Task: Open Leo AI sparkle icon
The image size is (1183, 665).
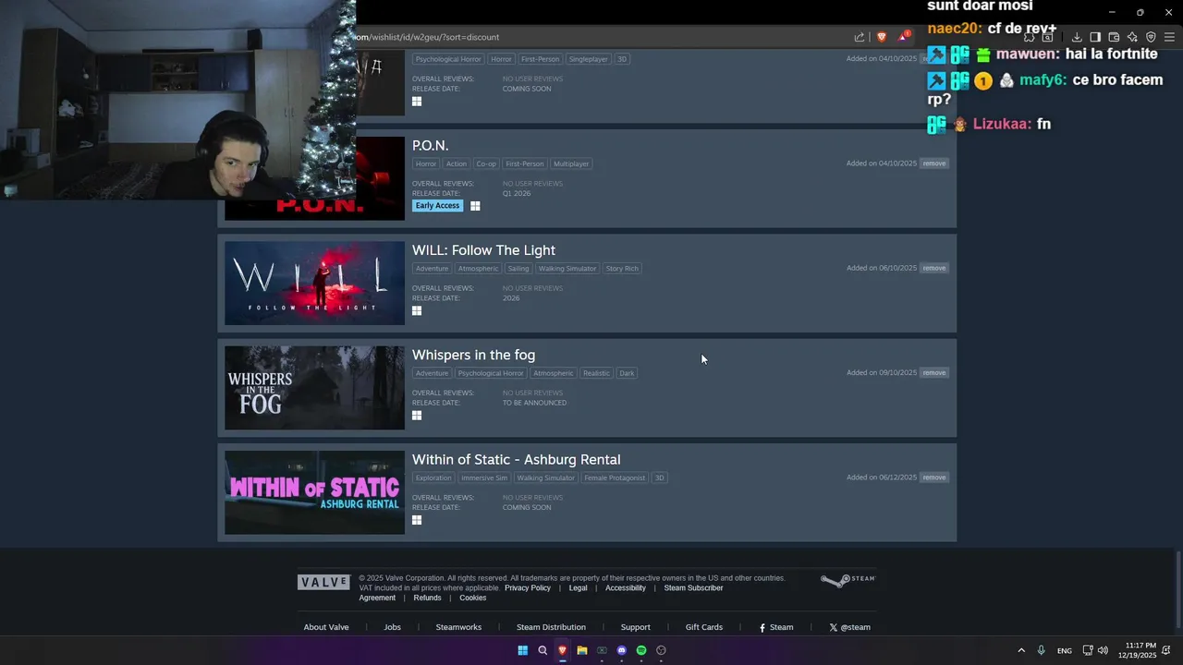Action: (1132, 37)
